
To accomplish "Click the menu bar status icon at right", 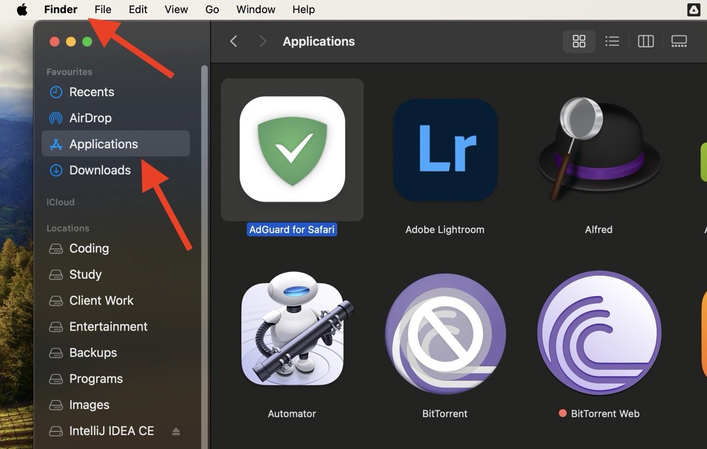I will pos(693,9).
